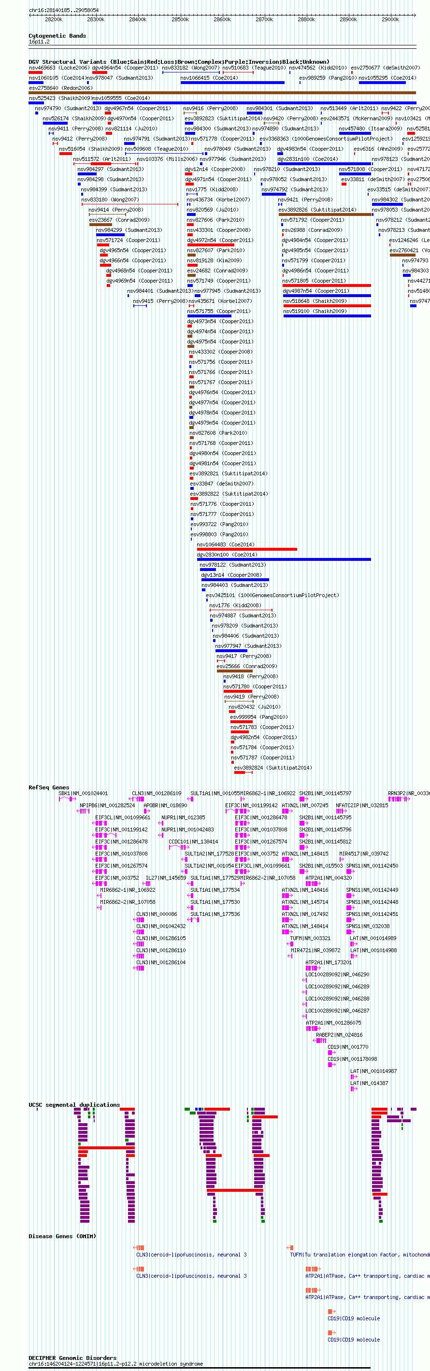Select gene LAT|NM_014387
The height and width of the screenshot is (1371, 430).
coord(369,1083)
